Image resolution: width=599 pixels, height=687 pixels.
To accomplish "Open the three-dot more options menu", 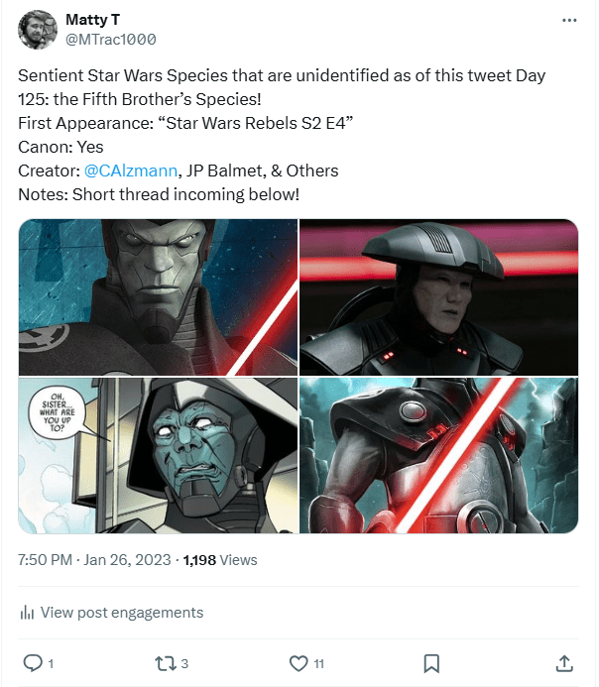I will [x=568, y=20].
